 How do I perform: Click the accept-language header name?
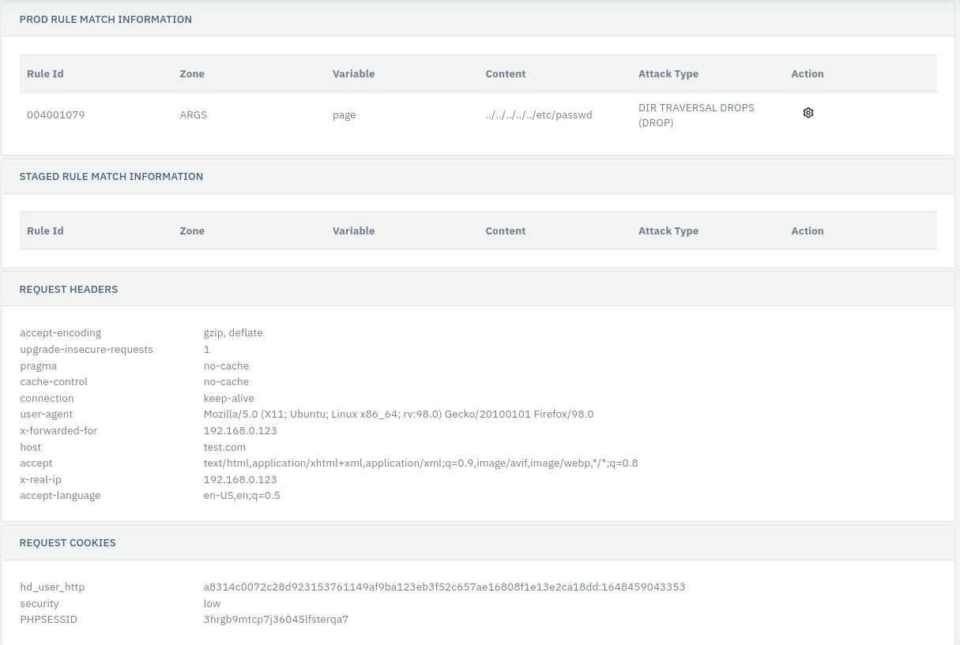pos(60,496)
